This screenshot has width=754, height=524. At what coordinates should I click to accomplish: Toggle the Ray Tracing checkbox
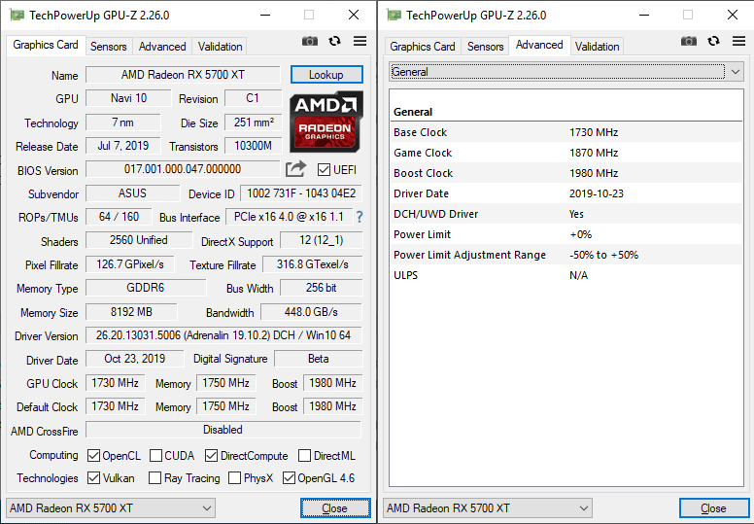click(x=154, y=477)
